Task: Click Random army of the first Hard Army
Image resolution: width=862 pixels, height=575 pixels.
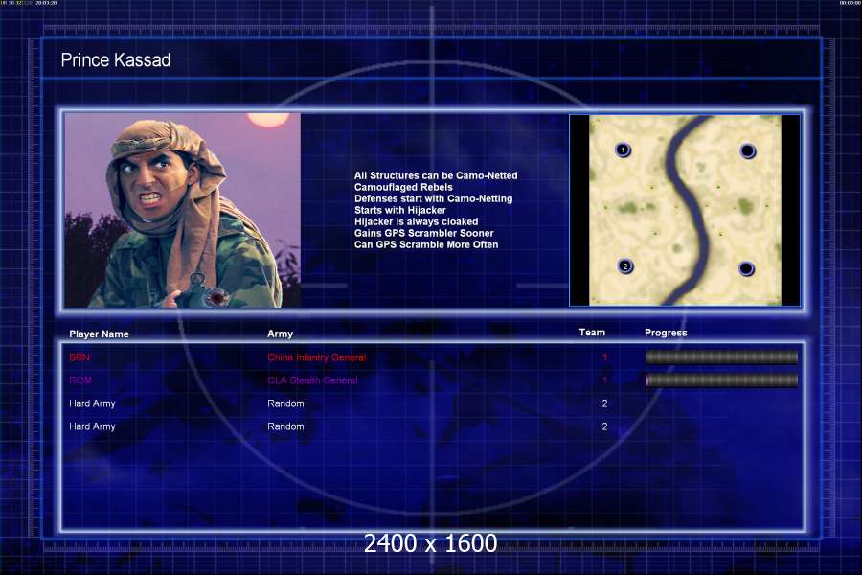Action: click(285, 403)
